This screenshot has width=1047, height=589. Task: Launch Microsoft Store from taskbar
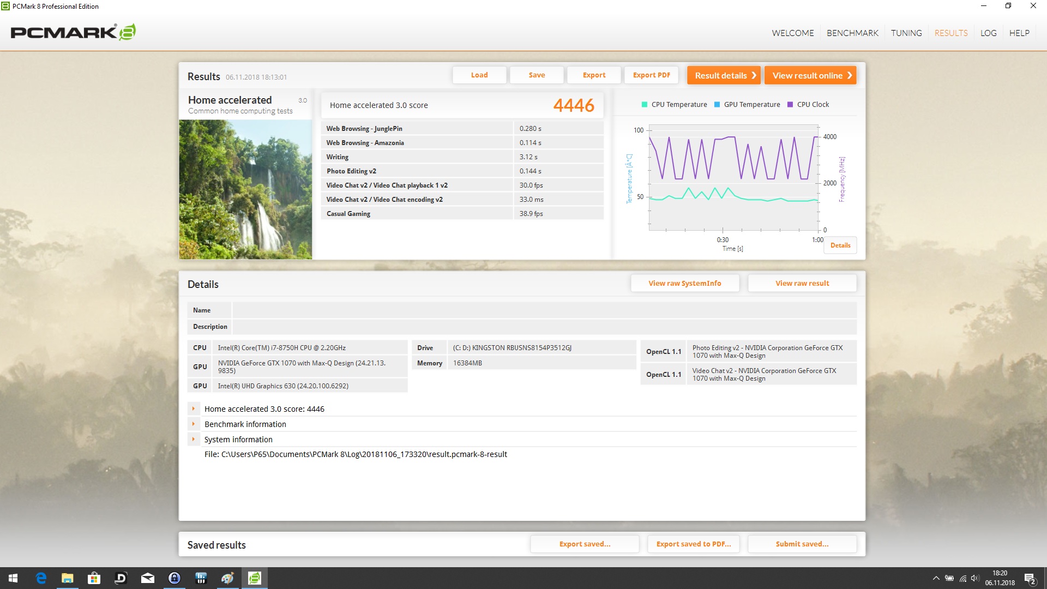pyautogui.click(x=94, y=578)
